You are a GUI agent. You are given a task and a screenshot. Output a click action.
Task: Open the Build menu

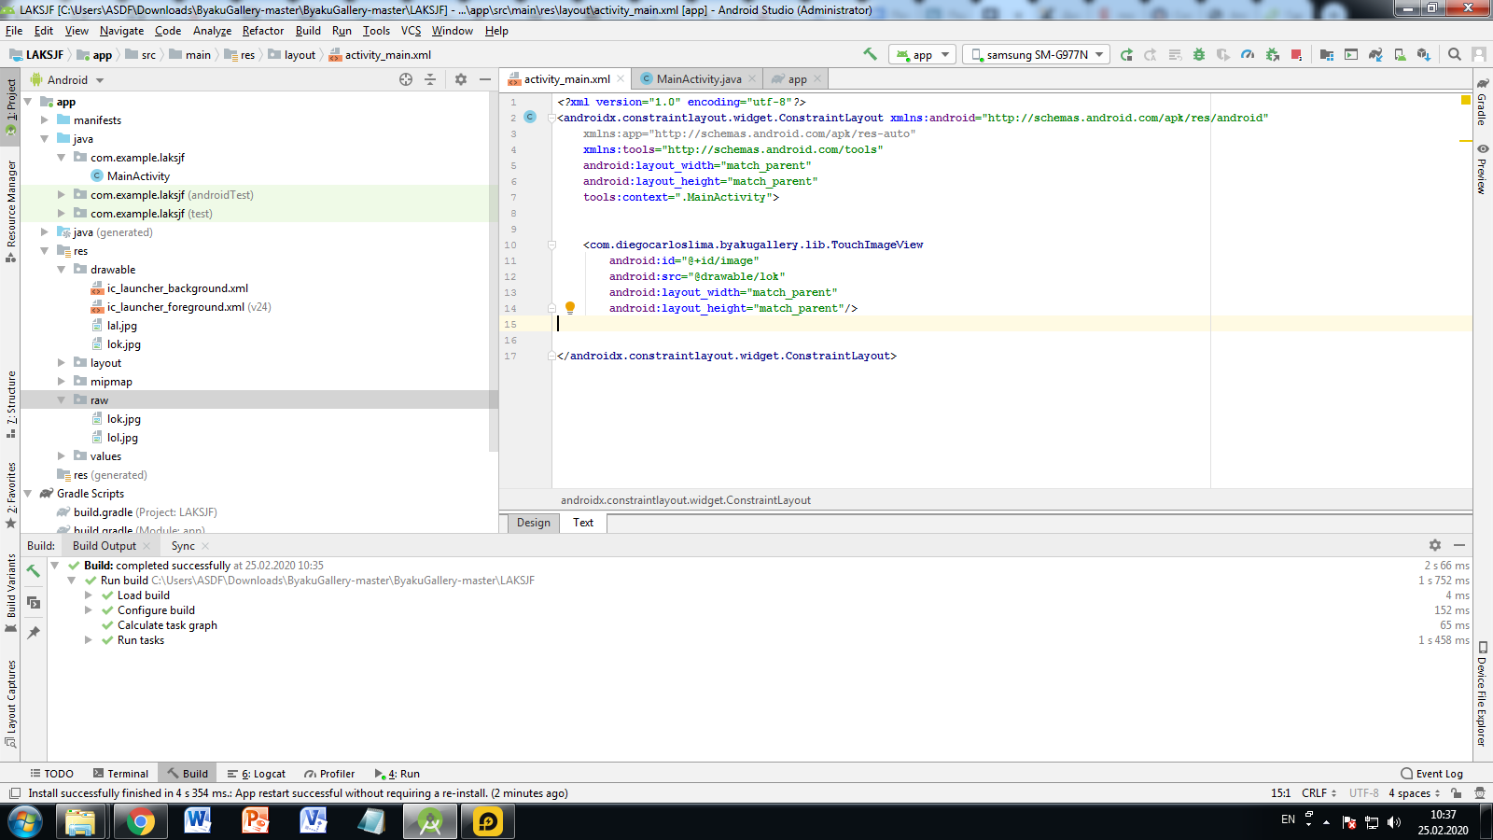click(308, 31)
